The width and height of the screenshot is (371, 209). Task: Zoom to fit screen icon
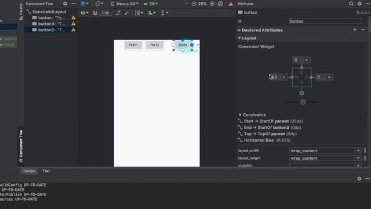220,4
